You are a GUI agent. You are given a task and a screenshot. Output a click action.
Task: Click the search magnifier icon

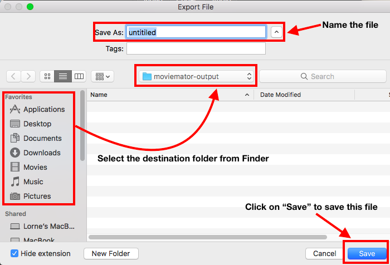click(304, 76)
